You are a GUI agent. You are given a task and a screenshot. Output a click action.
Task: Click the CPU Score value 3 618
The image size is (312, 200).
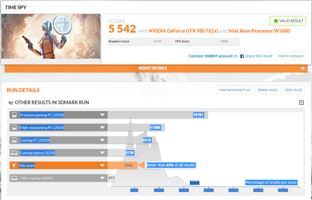point(224,41)
